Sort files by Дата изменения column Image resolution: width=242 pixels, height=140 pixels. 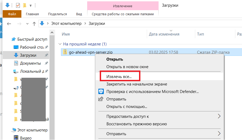coord(164,34)
